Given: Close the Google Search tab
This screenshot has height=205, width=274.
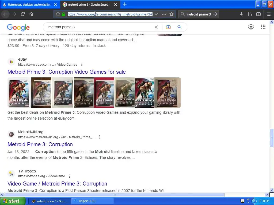Looking at the screenshot, I should click(x=116, y=5).
